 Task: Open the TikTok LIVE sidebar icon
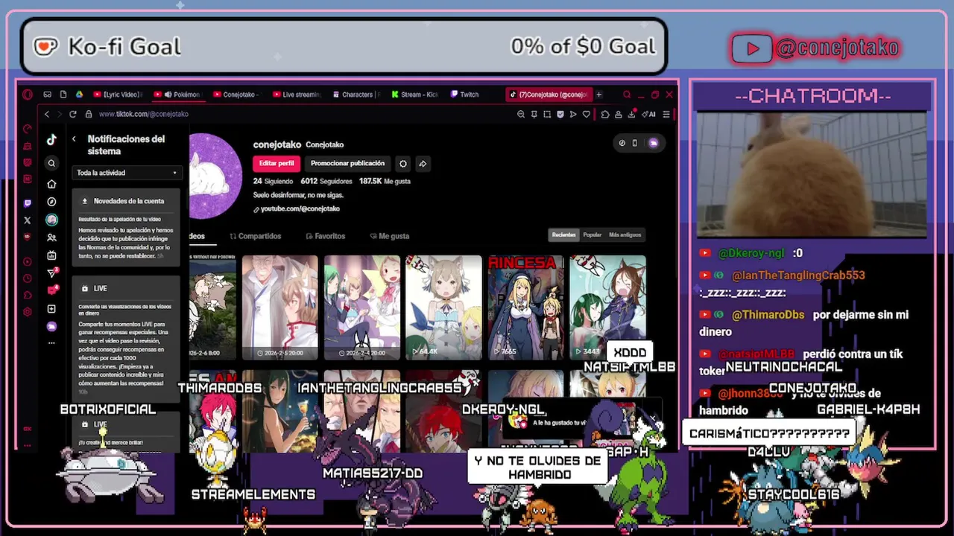pyautogui.click(x=51, y=255)
